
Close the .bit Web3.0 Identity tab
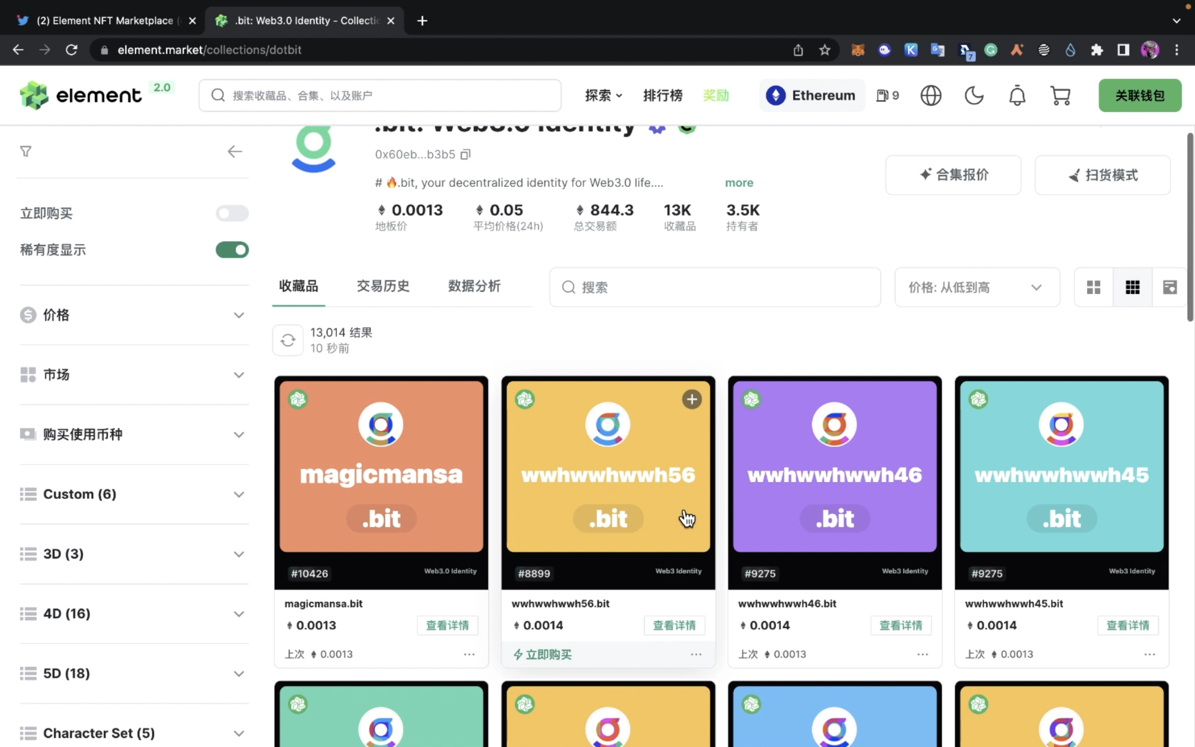click(x=390, y=21)
